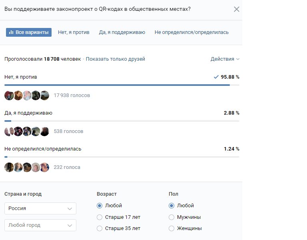This screenshot has width=307, height=240.
Task: Open first voter avatar under Нет, я против
Action: (9, 95)
